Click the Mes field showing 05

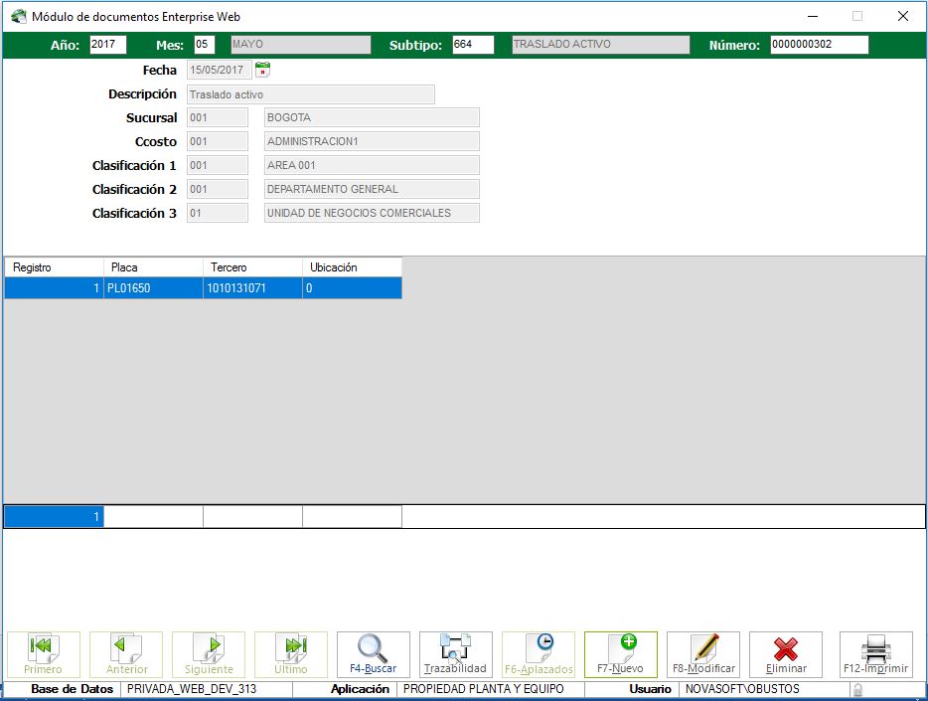(x=205, y=45)
